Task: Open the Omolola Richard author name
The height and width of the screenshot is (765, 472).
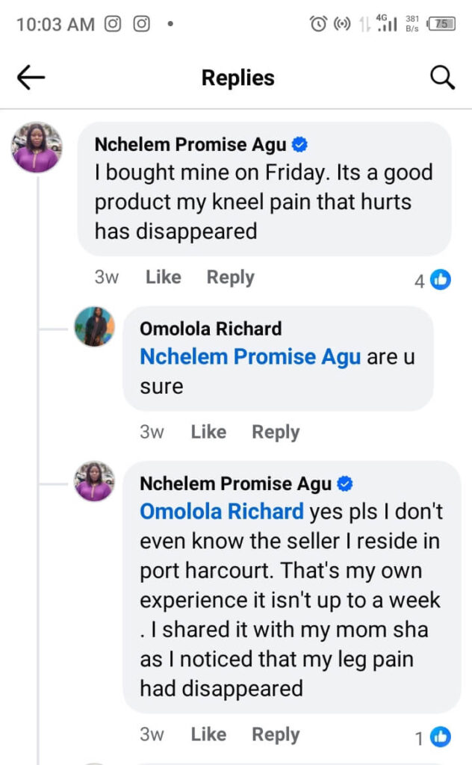Action: tap(211, 329)
